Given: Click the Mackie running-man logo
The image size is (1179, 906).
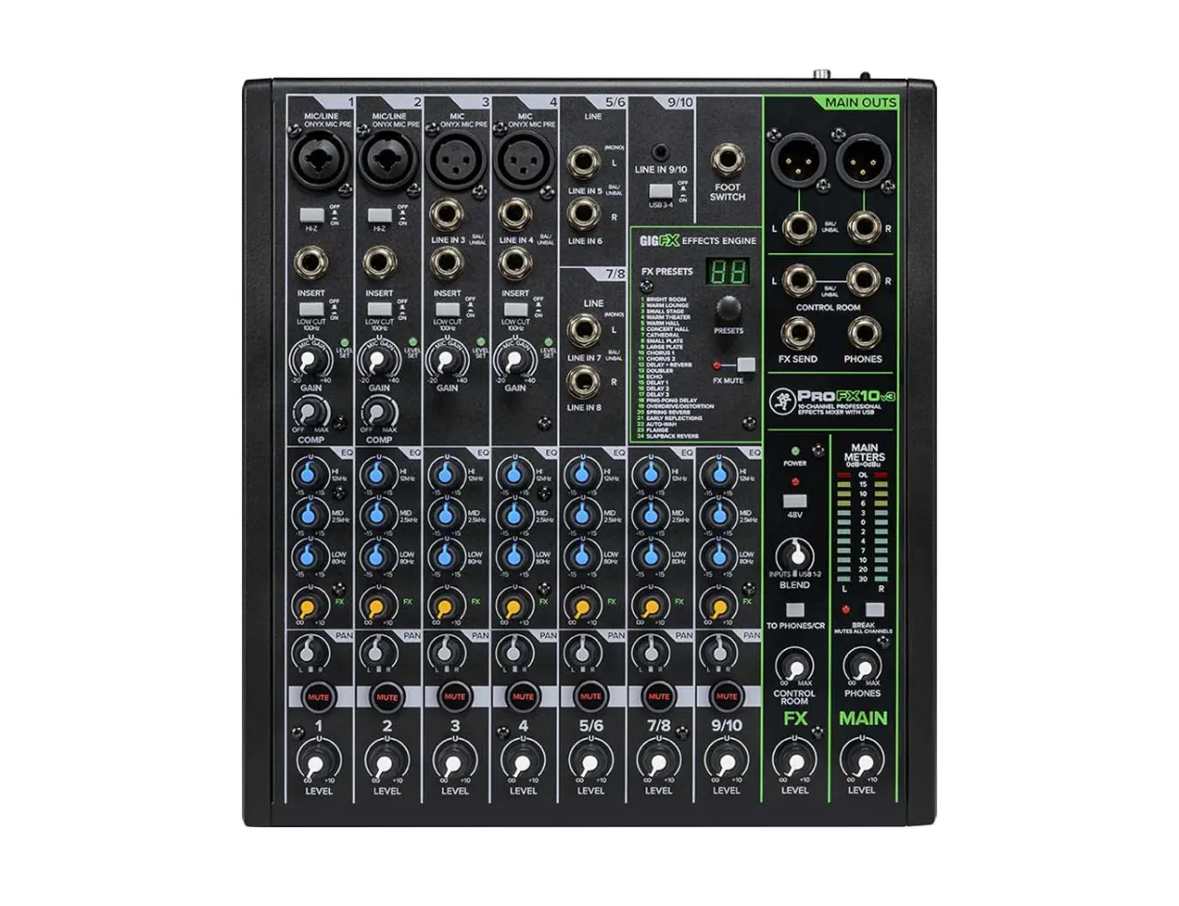Looking at the screenshot, I should click(x=782, y=401).
